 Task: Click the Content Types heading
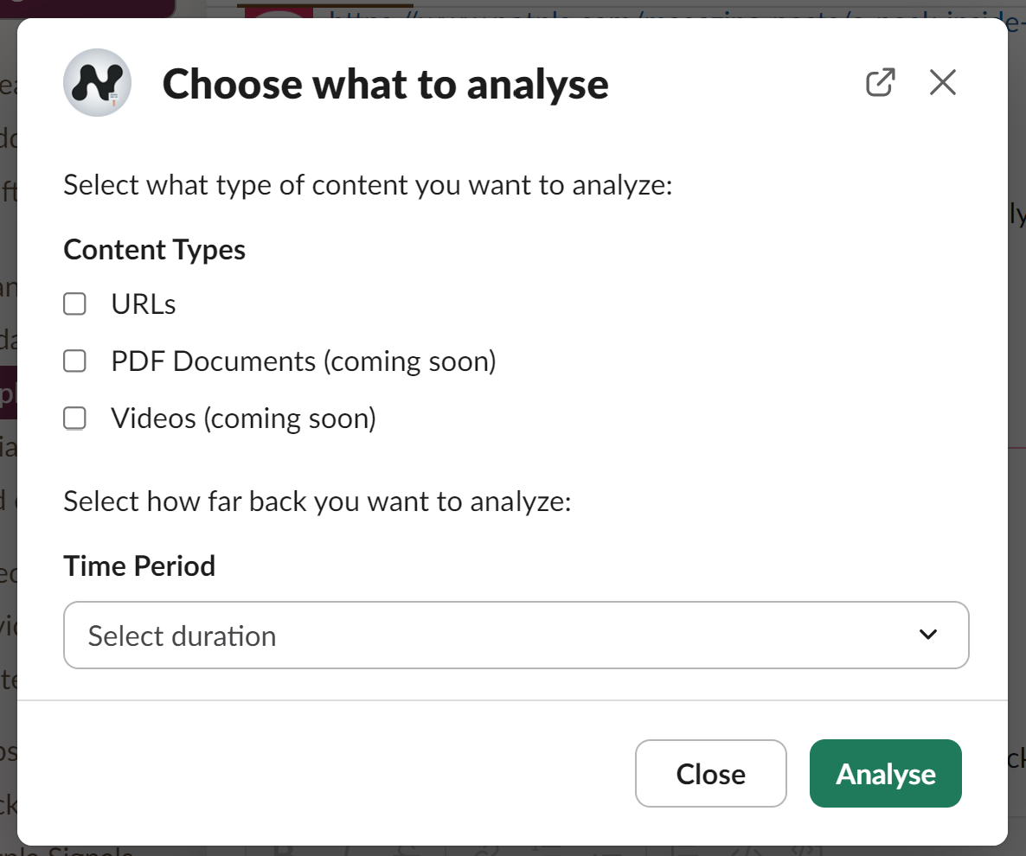pos(155,250)
